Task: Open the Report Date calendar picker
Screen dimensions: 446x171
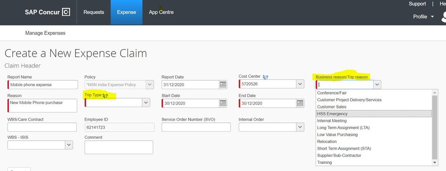Action: click(x=223, y=84)
